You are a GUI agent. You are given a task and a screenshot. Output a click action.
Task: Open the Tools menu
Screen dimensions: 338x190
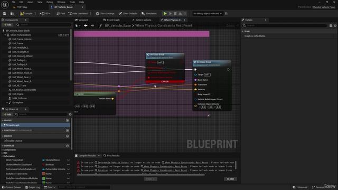coord(72,2)
